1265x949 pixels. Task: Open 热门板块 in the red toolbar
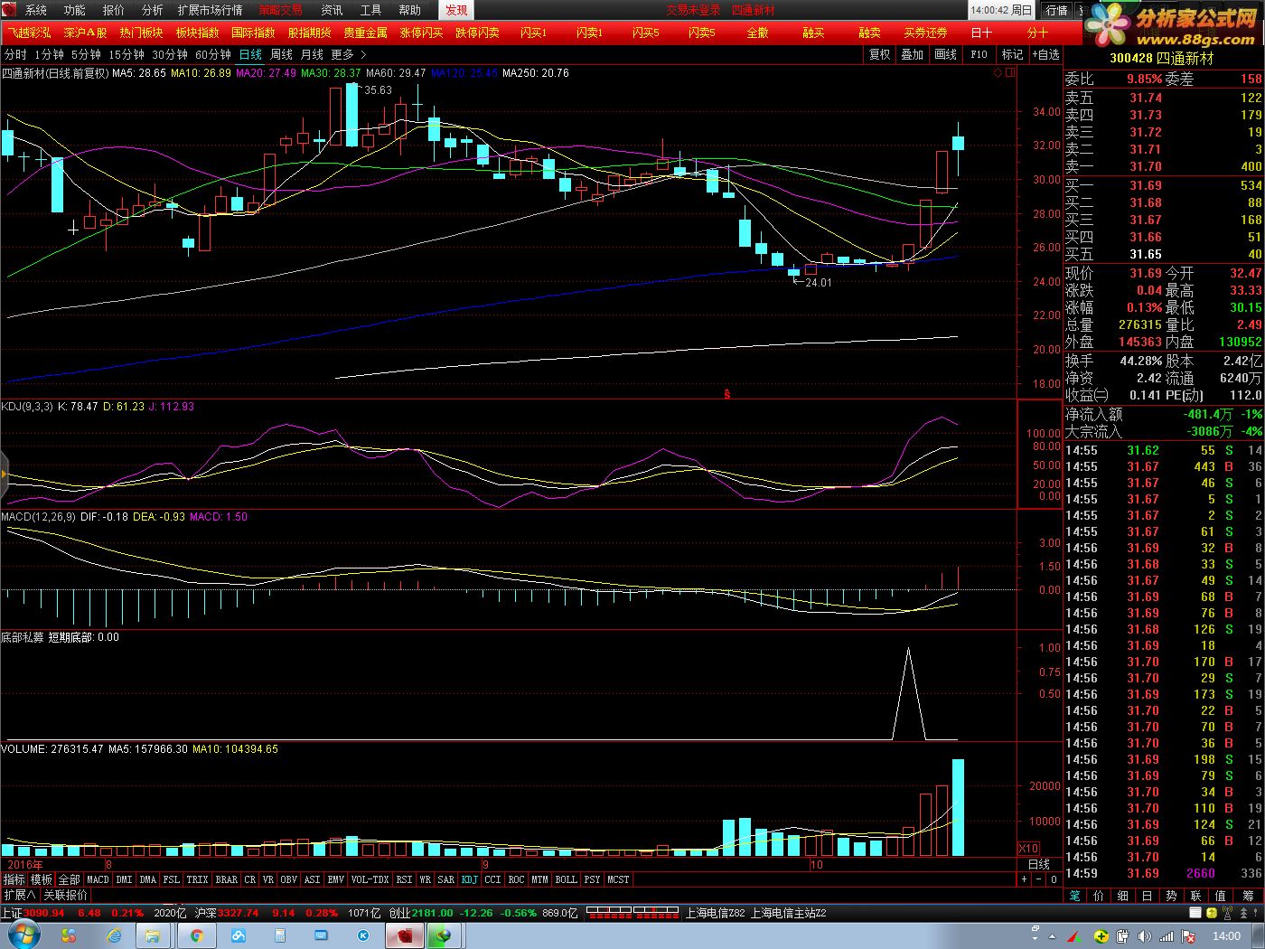(x=141, y=33)
